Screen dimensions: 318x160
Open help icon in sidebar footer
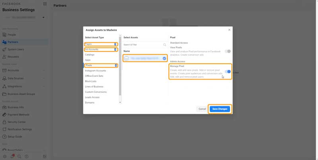pos(27,156)
